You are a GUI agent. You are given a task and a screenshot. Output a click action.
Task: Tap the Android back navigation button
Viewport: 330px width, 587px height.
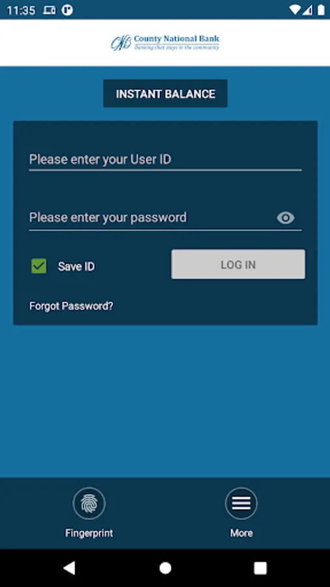click(69, 568)
